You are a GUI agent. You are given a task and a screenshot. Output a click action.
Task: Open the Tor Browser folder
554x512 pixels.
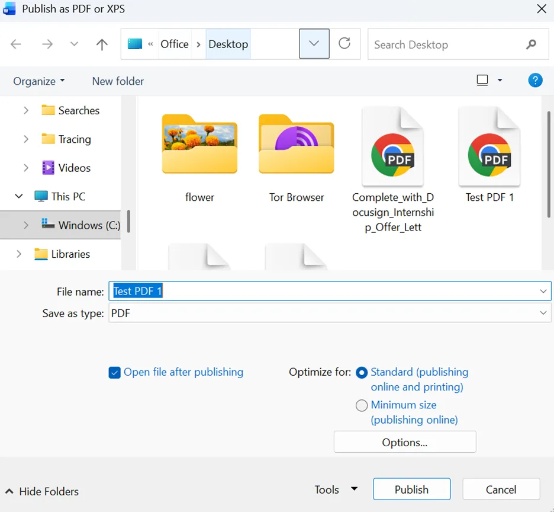296,145
